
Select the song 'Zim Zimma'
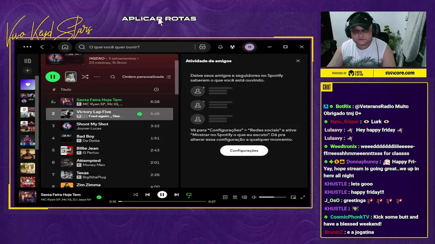pos(109,185)
